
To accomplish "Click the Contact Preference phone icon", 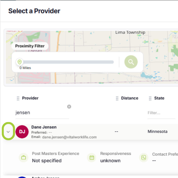I will pos(144,158).
